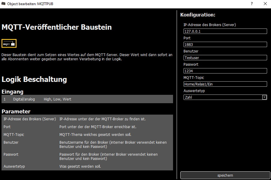Click the MQTT-Topic field with Home/Relais1/Ein

coord(225,84)
